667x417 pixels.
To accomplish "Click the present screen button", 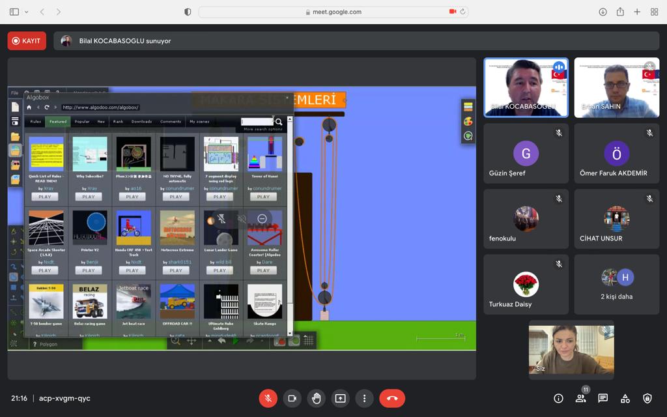I will pyautogui.click(x=340, y=399).
